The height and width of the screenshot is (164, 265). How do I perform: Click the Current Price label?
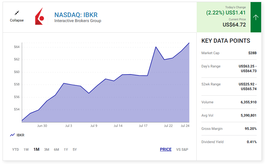(237, 19)
